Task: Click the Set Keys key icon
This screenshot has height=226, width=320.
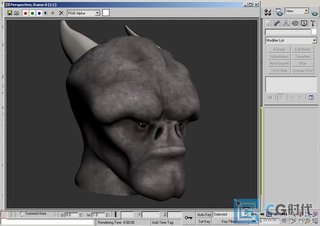Action: coord(189,218)
